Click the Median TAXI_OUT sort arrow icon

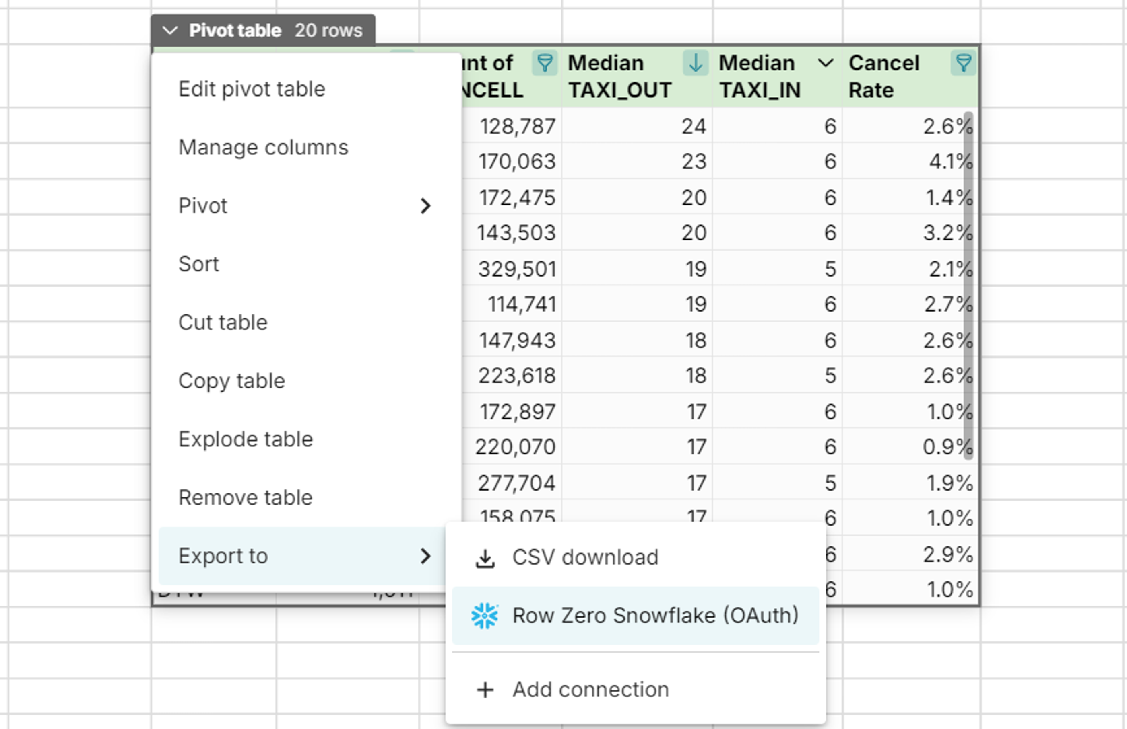(696, 63)
